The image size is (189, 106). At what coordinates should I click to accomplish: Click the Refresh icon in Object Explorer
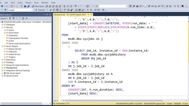click(x=23, y=18)
